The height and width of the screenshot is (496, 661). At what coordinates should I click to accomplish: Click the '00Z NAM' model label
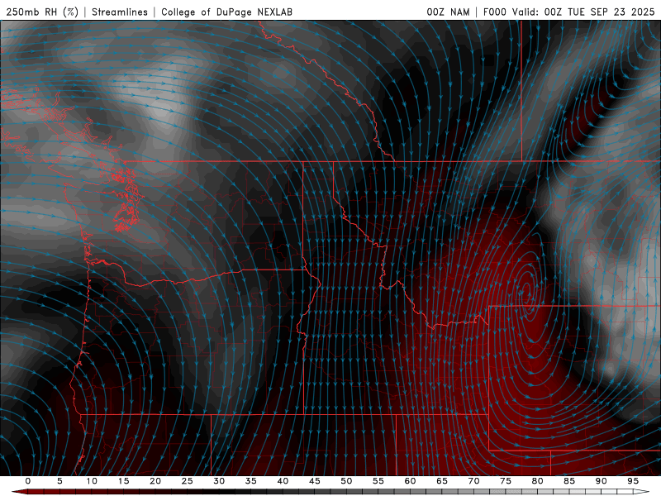point(448,12)
